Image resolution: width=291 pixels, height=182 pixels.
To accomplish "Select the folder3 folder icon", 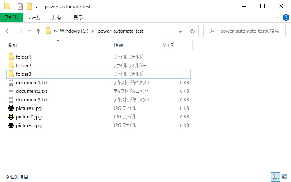I will [11, 74].
